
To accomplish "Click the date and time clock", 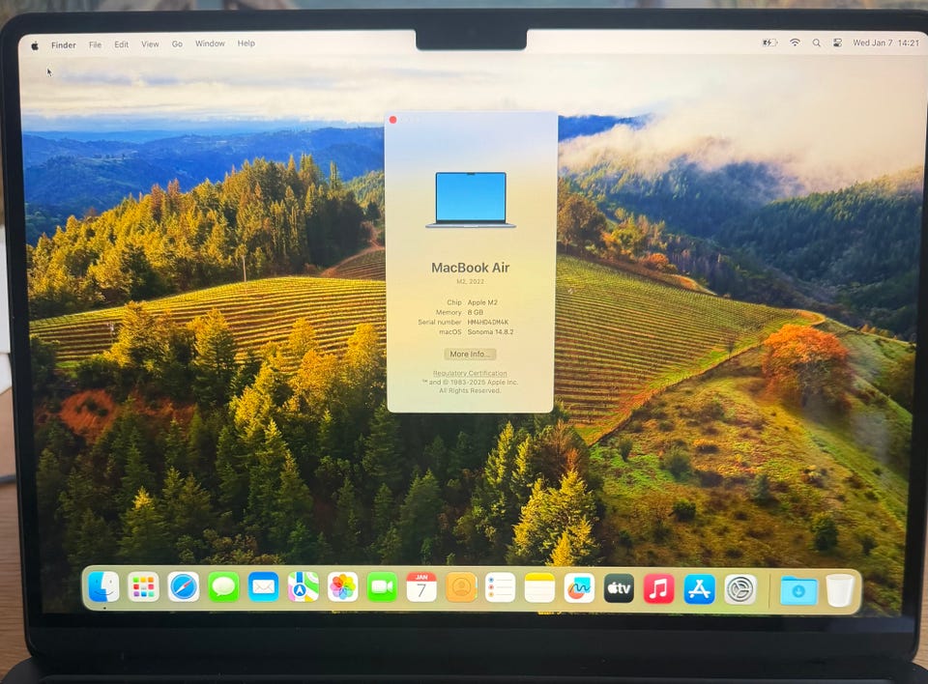I will click(885, 43).
